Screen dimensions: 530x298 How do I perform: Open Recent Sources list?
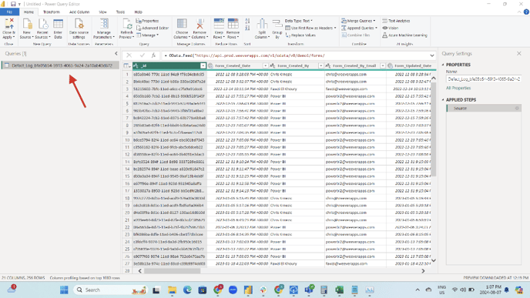[42, 28]
